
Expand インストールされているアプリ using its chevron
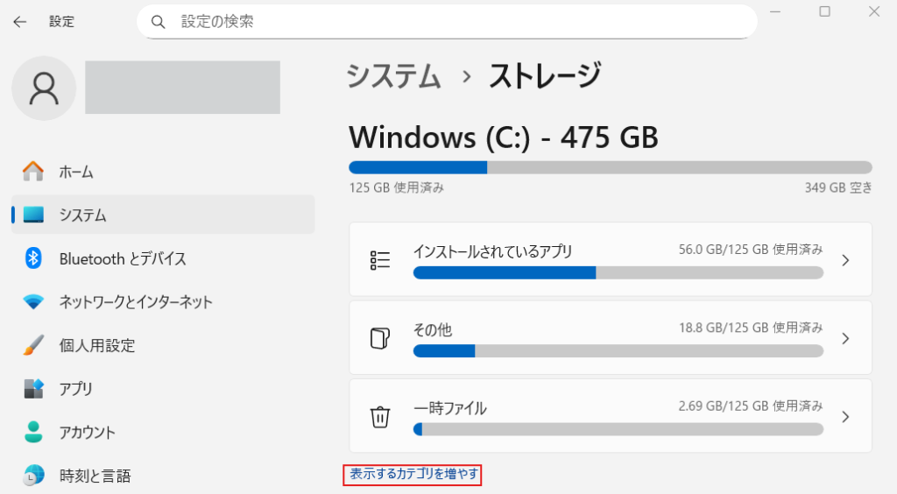[845, 260]
